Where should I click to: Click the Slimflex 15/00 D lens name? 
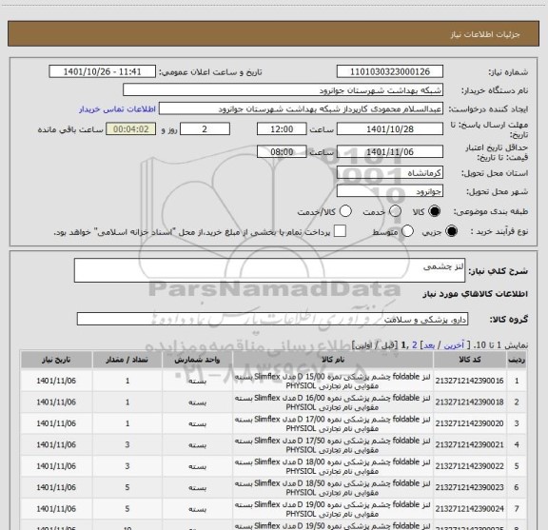click(332, 381)
